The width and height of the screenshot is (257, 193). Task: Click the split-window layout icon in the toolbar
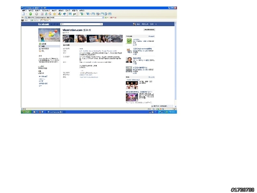93,14
